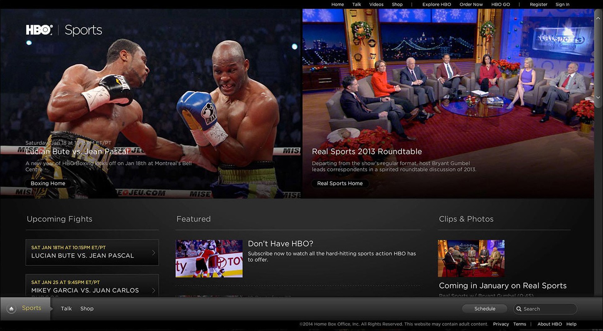The height and width of the screenshot is (331, 603).
Task: Open Talk in the top navigation
Action: click(x=357, y=5)
